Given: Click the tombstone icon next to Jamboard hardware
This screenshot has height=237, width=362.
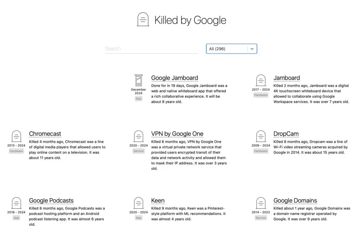Looking at the screenshot, I should click(x=261, y=81).
